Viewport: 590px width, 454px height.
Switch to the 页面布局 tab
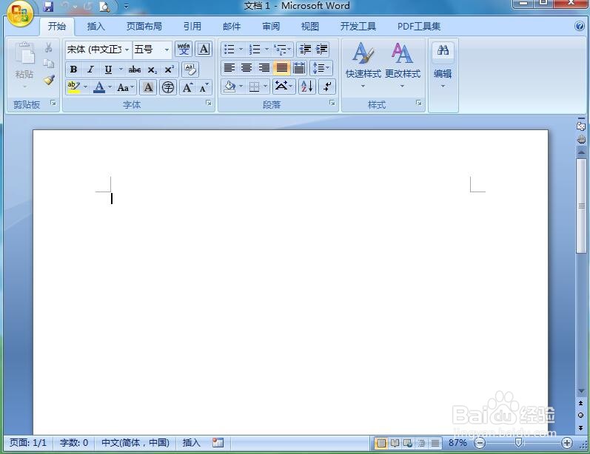144,27
